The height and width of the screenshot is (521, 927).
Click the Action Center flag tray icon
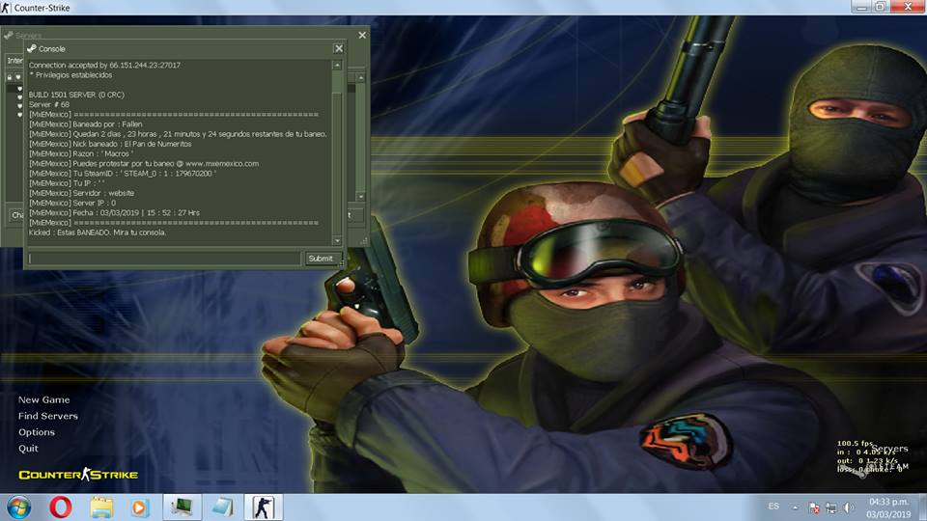click(814, 507)
